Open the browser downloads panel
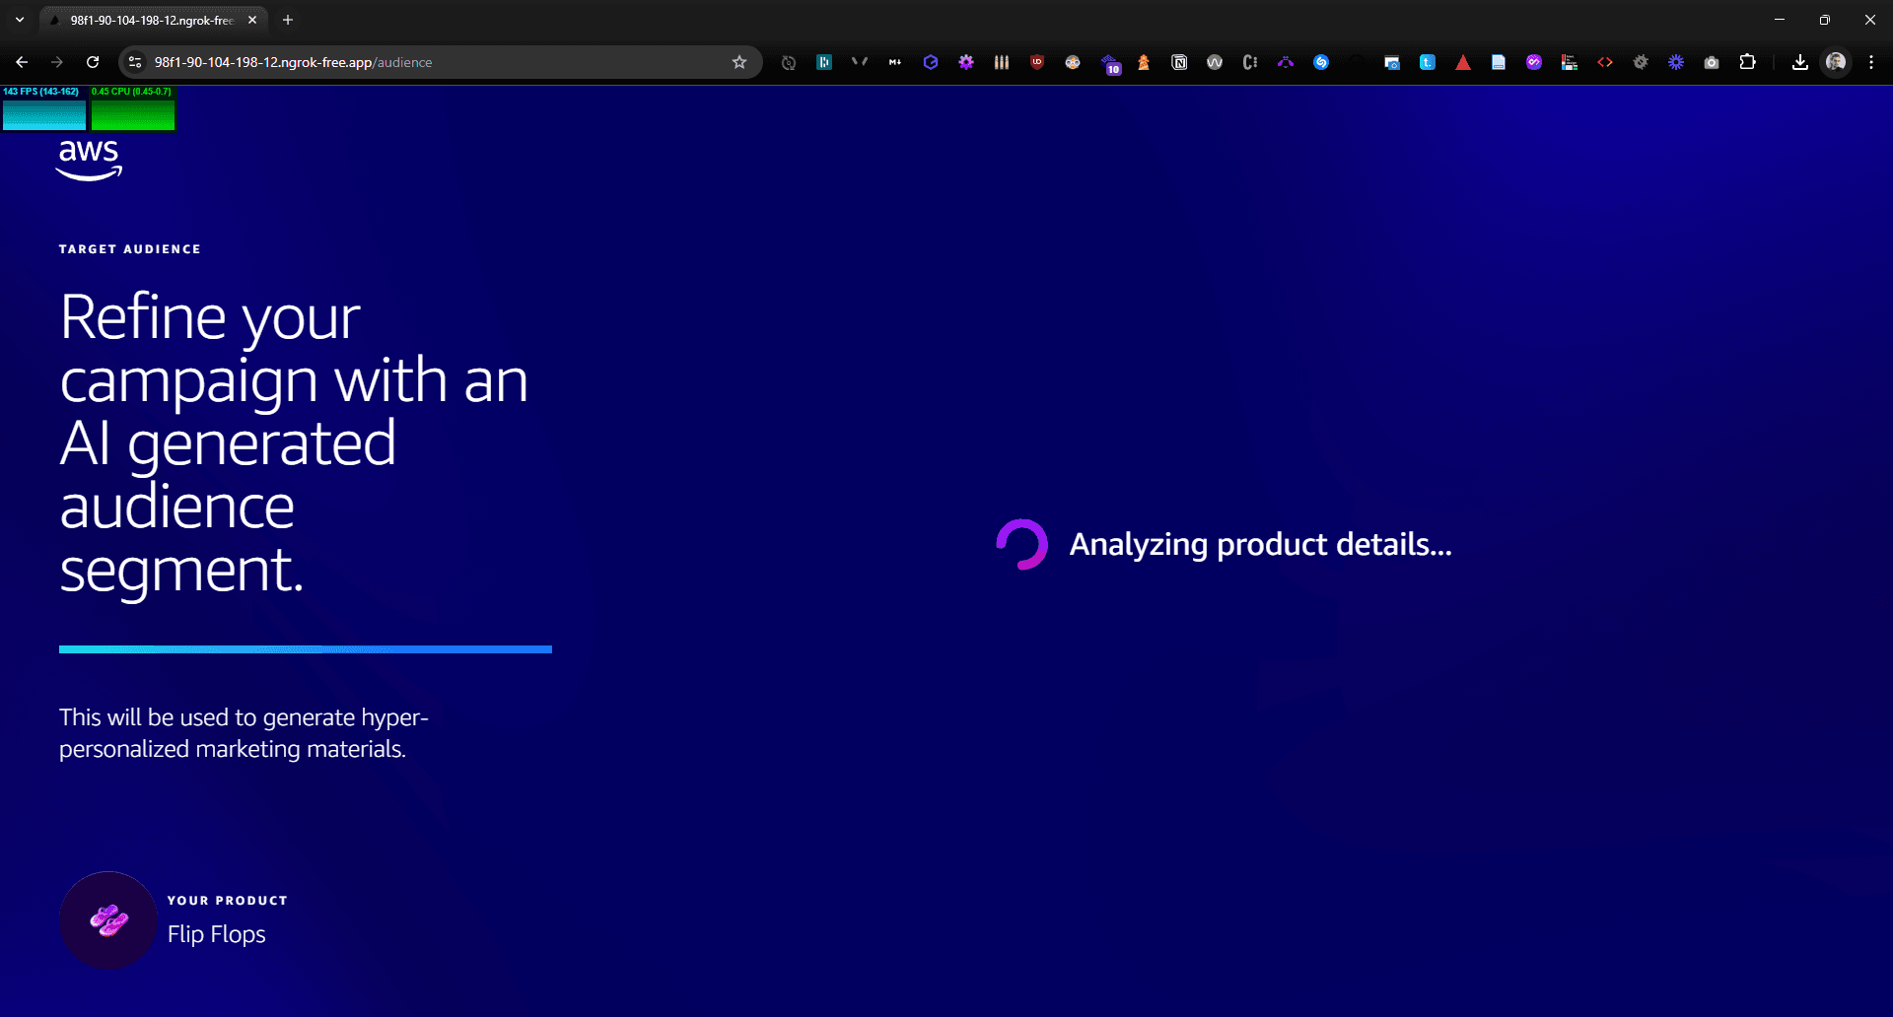 pyautogui.click(x=1800, y=62)
